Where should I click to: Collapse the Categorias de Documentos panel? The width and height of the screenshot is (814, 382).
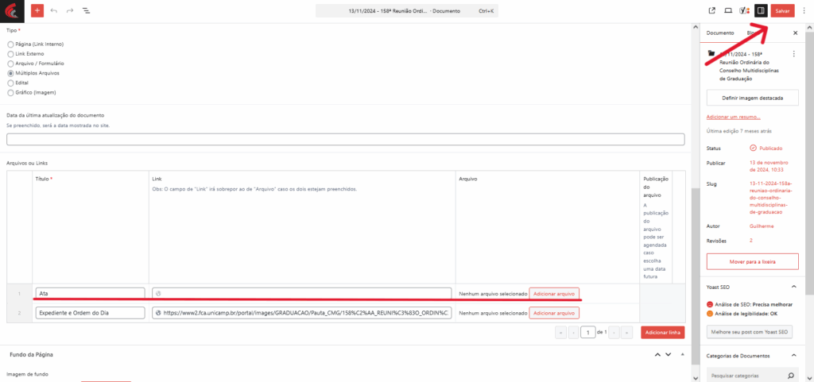(x=793, y=355)
